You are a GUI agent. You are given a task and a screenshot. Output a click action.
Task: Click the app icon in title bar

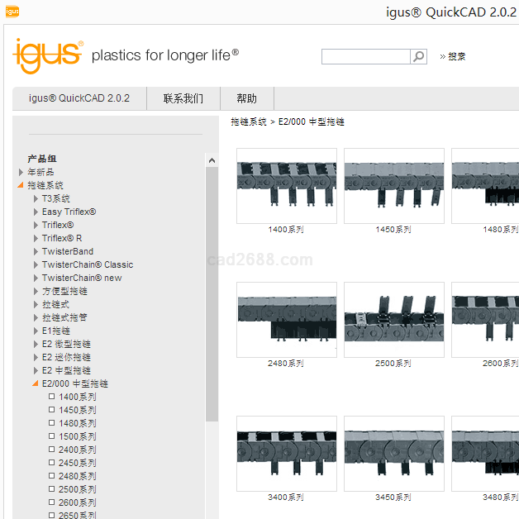click(x=12, y=12)
